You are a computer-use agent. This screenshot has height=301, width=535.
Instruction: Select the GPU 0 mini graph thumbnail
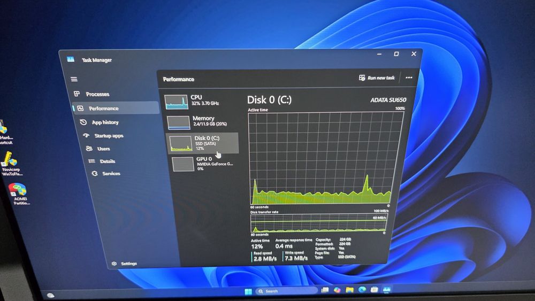point(183,164)
